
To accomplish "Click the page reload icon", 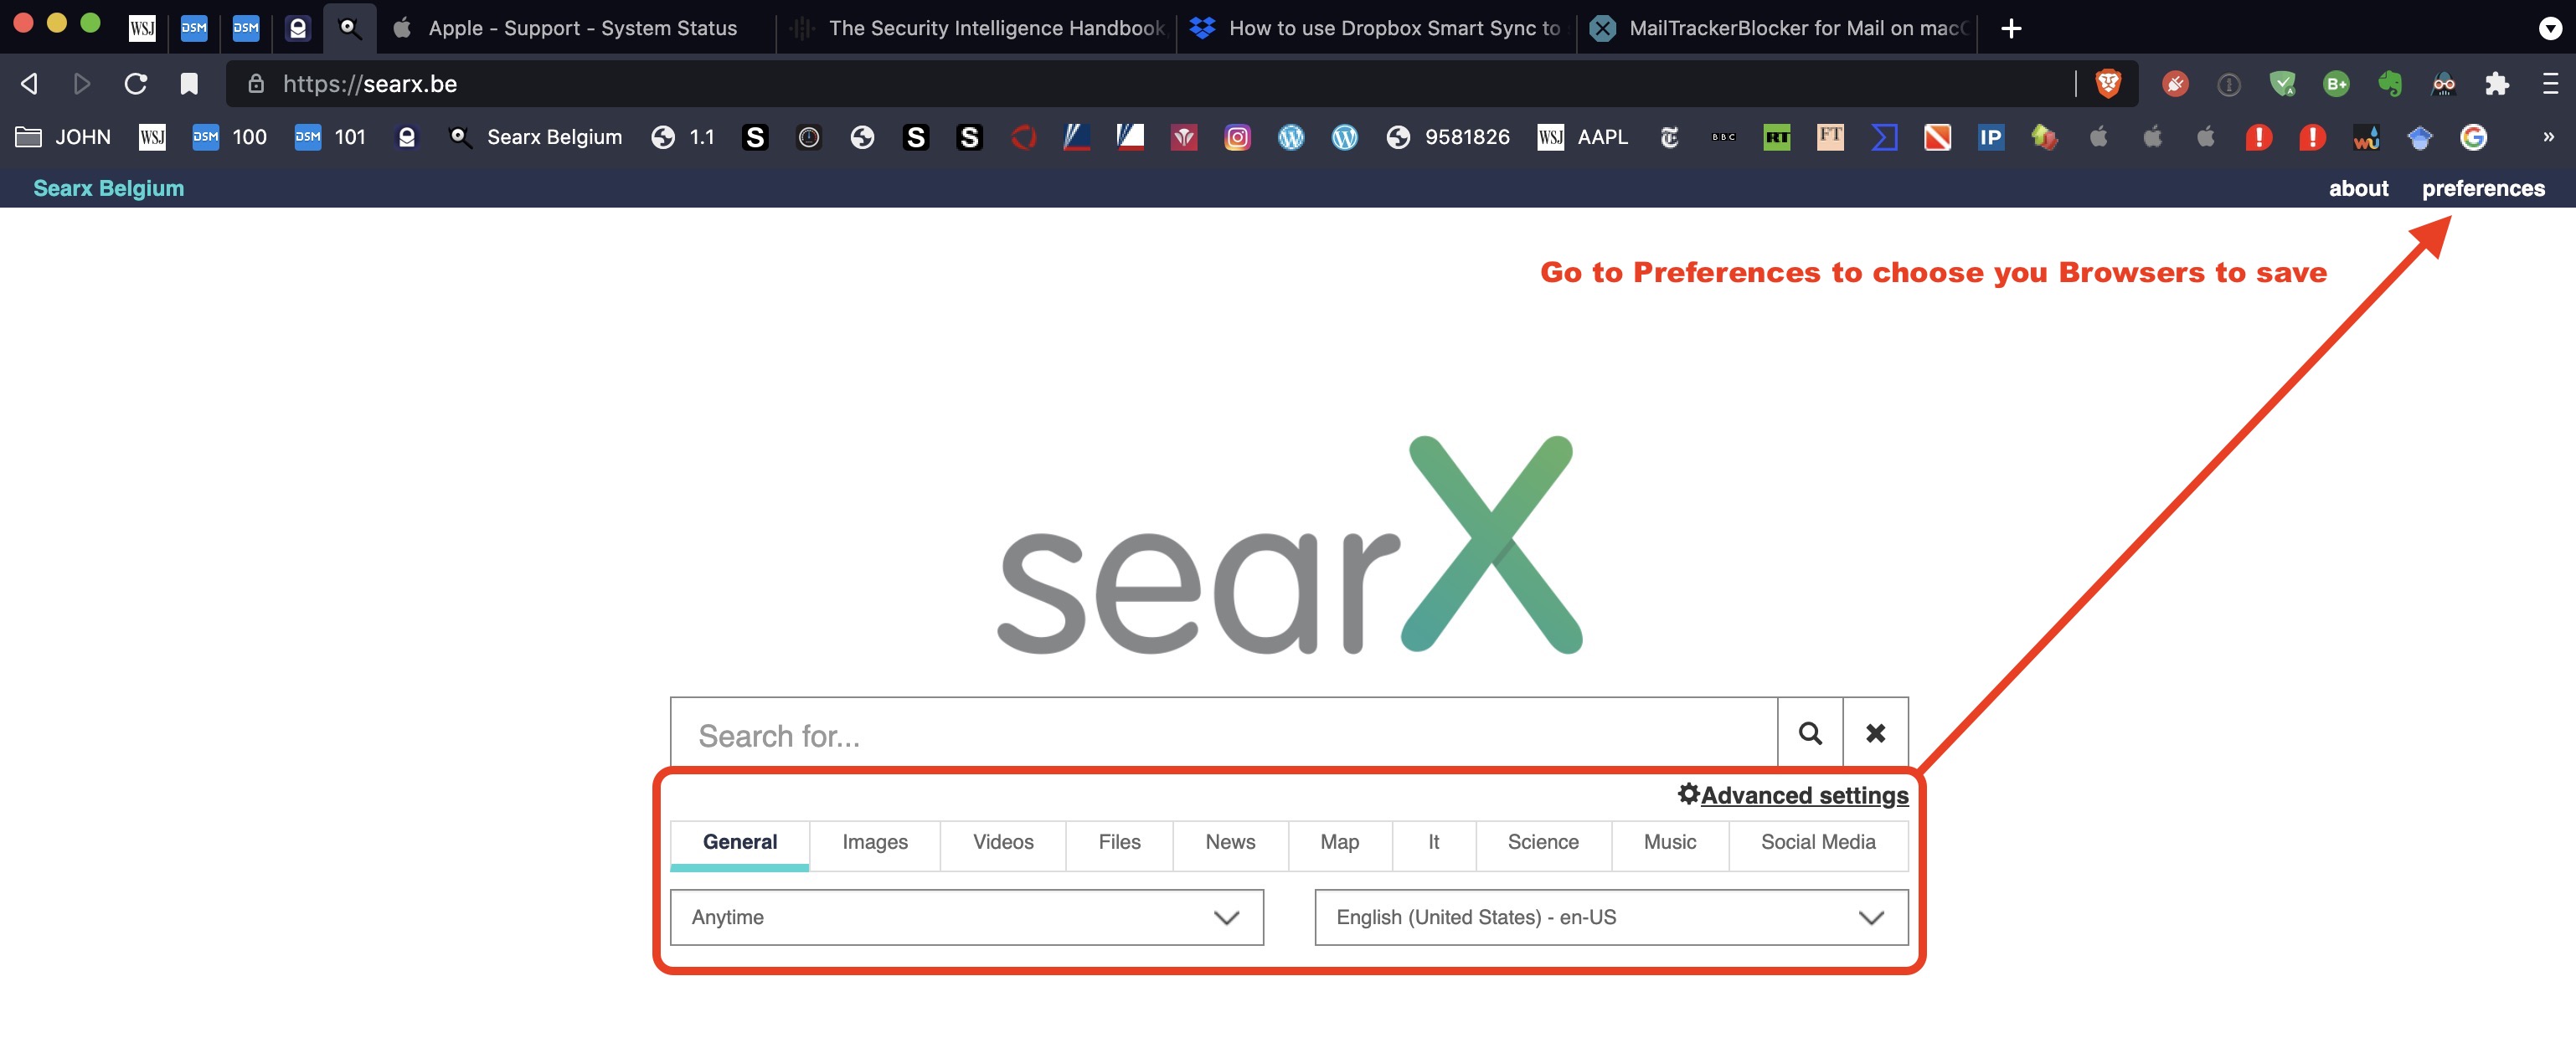I will coord(136,84).
